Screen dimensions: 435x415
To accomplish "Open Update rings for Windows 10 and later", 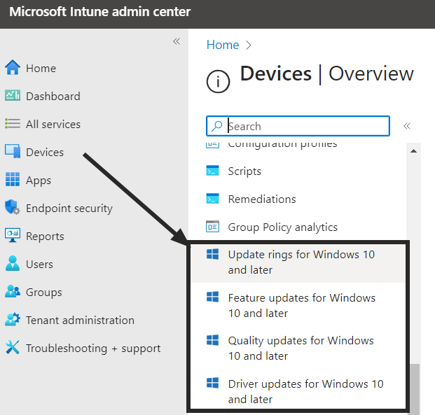I will tap(301, 262).
